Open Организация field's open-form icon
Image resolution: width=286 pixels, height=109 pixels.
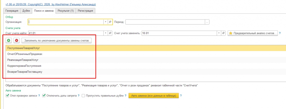pyautogui.click(x=110, y=22)
